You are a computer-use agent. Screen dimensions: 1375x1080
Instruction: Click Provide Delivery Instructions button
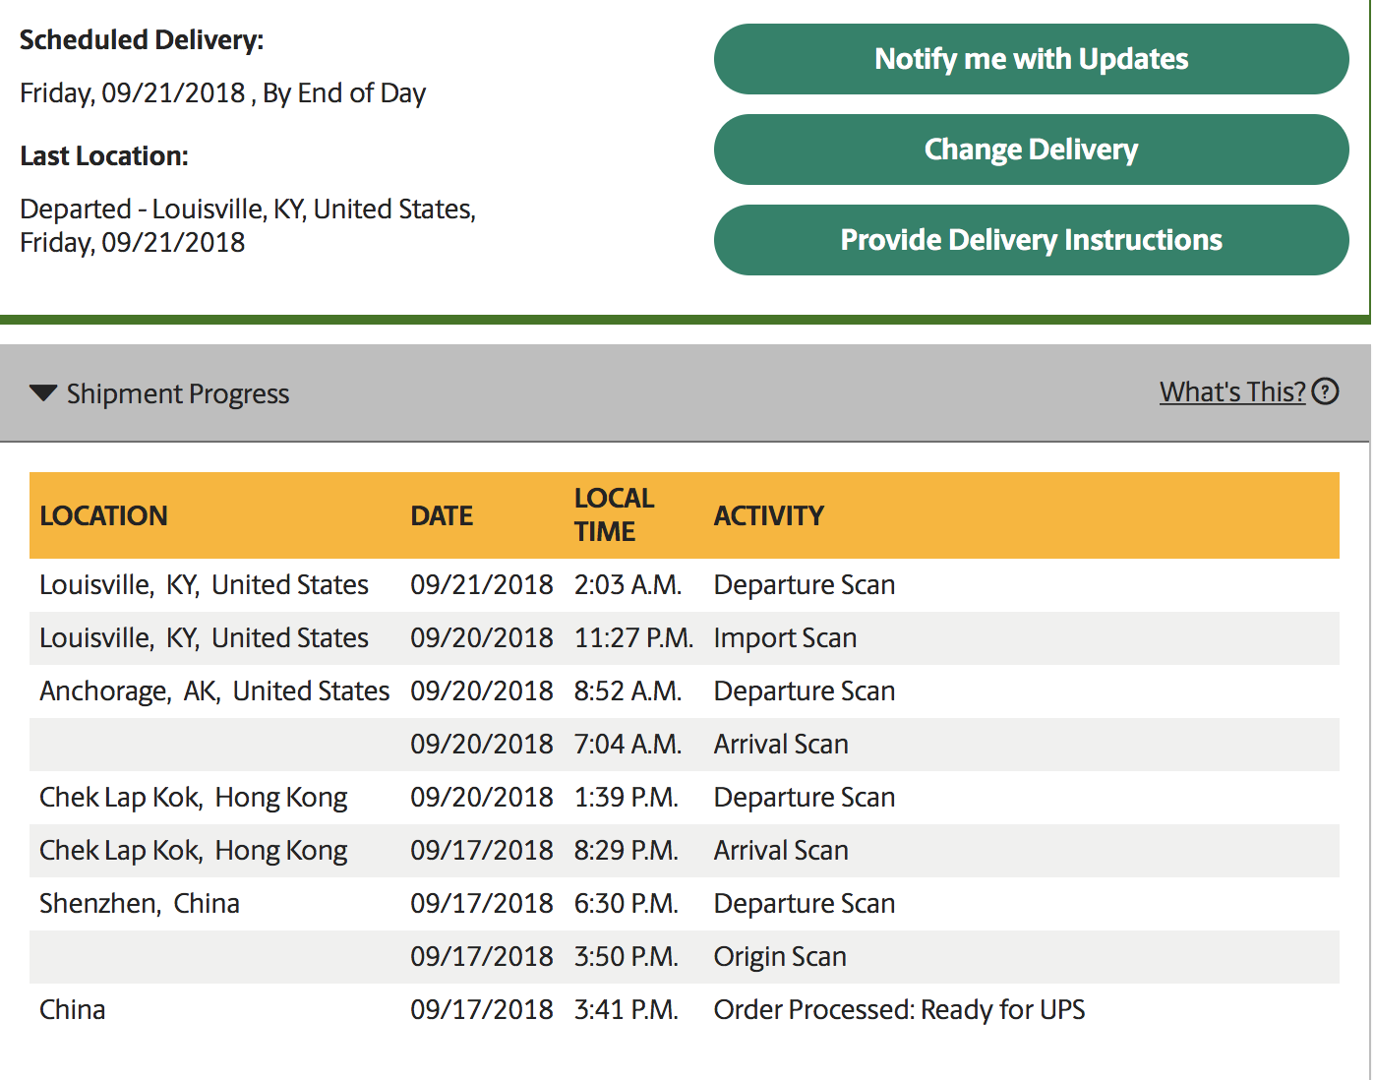pyautogui.click(x=1031, y=240)
